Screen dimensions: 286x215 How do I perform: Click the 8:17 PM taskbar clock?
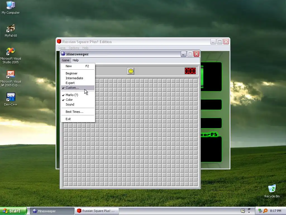coord(275,211)
